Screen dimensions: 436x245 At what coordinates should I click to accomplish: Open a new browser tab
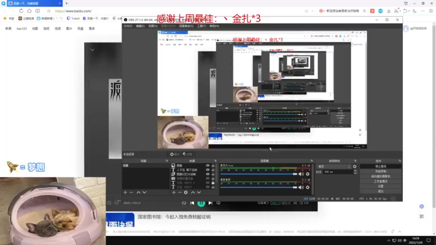tap(66, 3)
